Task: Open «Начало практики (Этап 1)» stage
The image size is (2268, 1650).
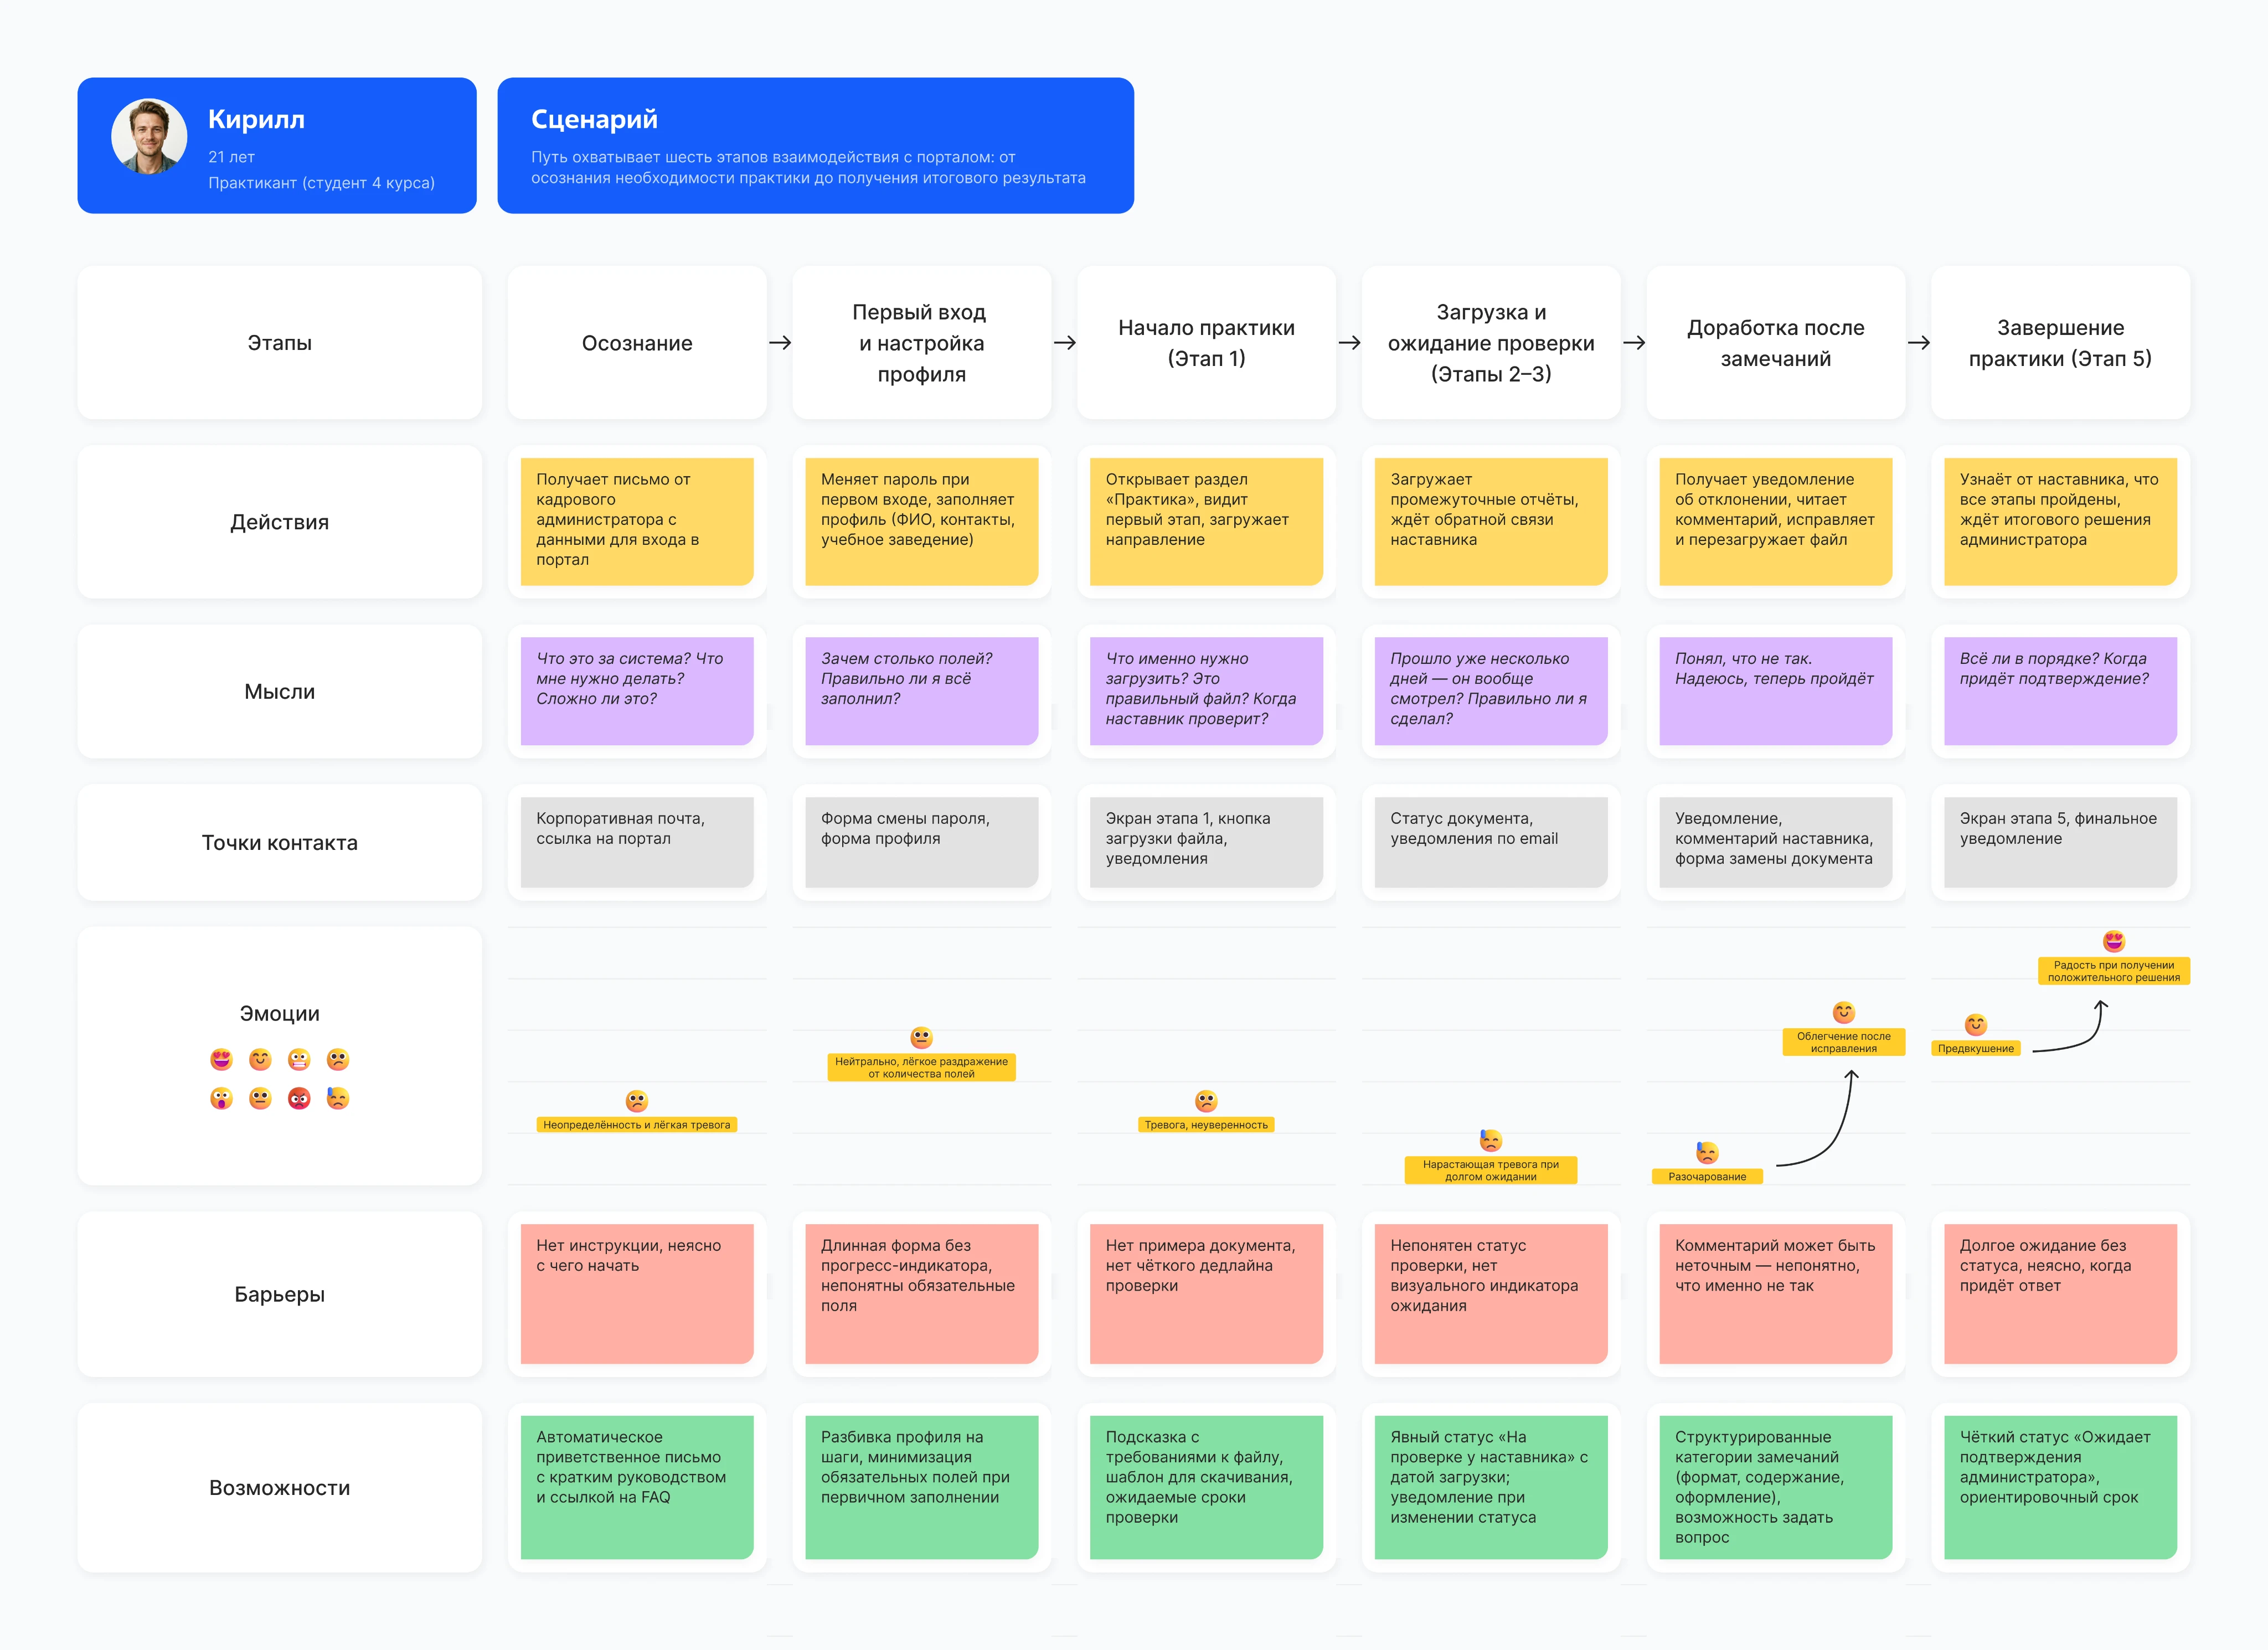Action: [1206, 343]
